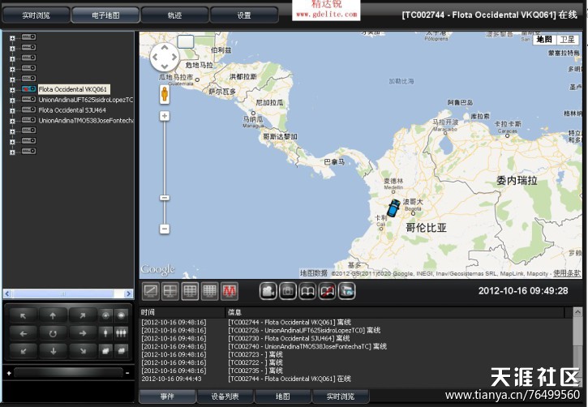
Task: Switch map to 地图 map view
Action: click(544, 40)
